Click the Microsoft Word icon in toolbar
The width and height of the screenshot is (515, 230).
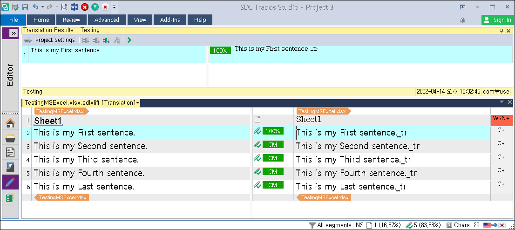(x=74, y=7)
